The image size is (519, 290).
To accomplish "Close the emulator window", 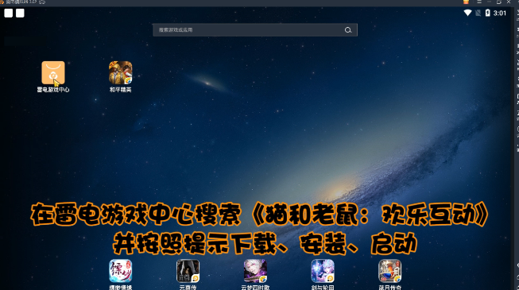I will point(509,2).
